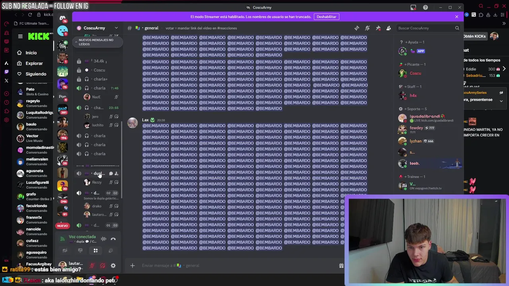Click Nuevos mensajes no leídos pill
This screenshot has height=286, width=509.
coord(97,42)
